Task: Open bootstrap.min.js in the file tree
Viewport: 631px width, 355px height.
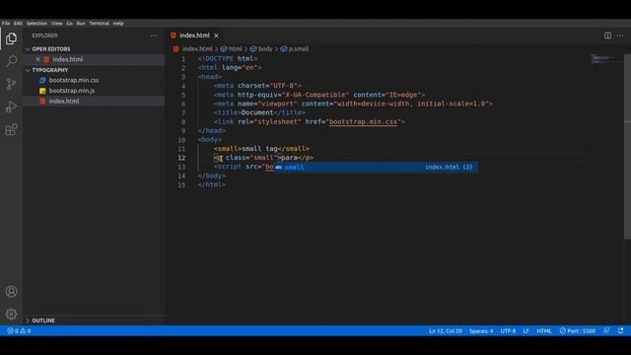Action: [x=72, y=91]
